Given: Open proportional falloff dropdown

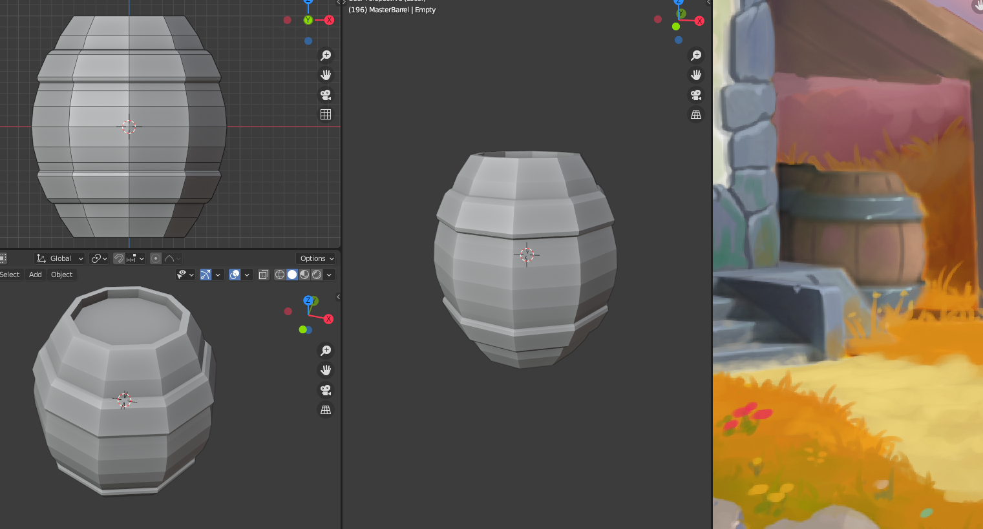Looking at the screenshot, I should (173, 258).
